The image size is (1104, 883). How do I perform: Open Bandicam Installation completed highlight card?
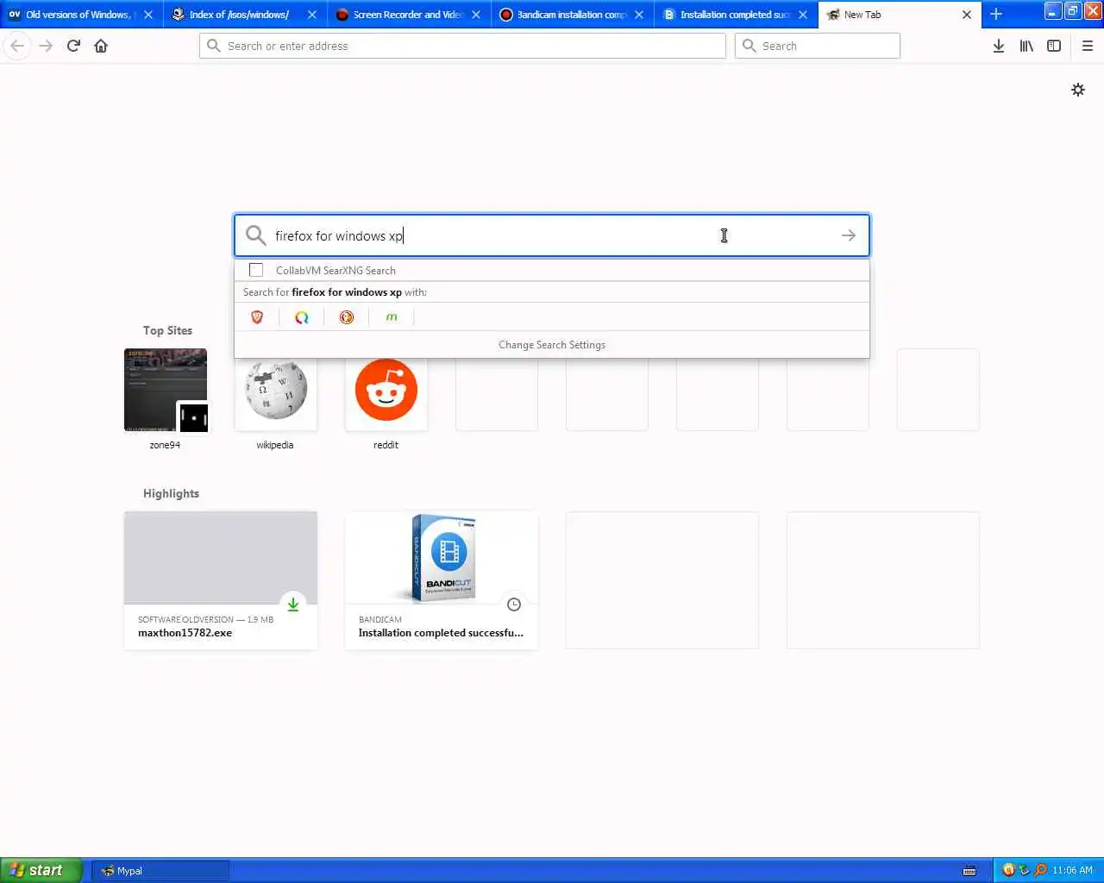tap(442, 580)
